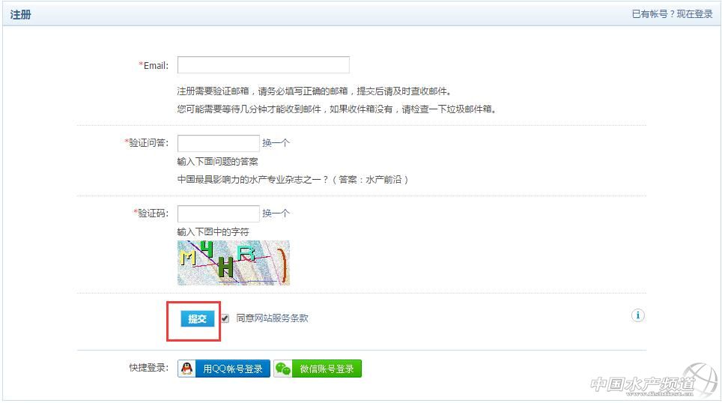Click the 注册 header title
This screenshot has height=403, width=722.
click(20, 14)
